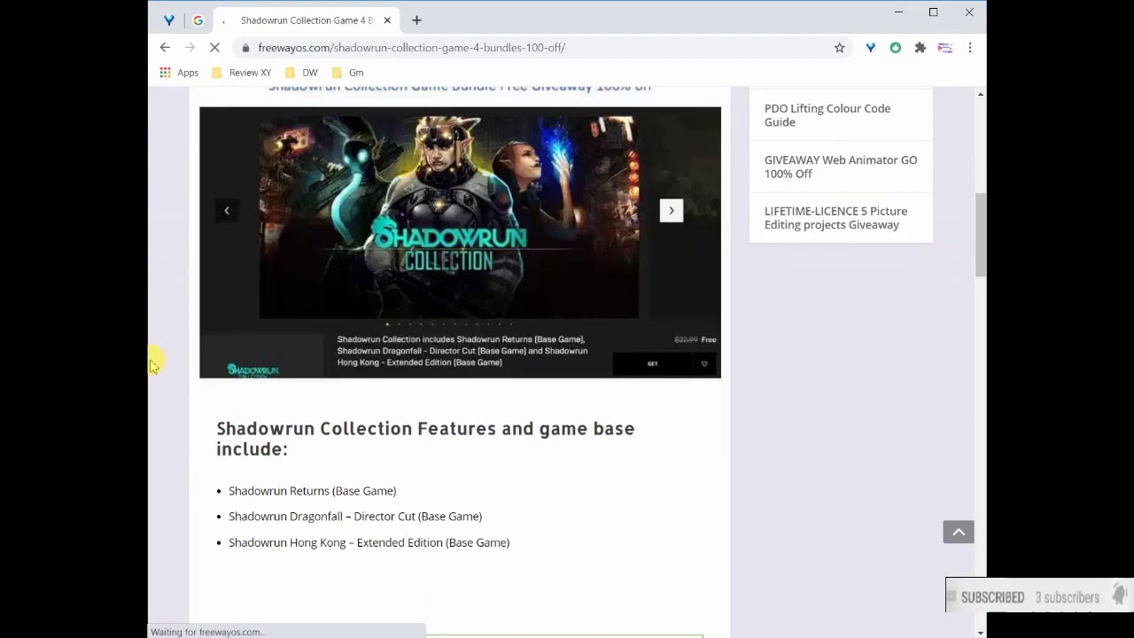Click the notification bell icon

[1120, 594]
